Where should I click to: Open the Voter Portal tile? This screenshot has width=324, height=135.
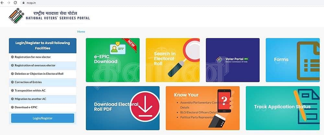click(x=233, y=60)
